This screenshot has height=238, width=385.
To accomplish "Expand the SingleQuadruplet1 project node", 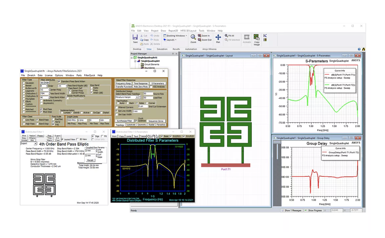I will pyautogui.click(x=132, y=58).
